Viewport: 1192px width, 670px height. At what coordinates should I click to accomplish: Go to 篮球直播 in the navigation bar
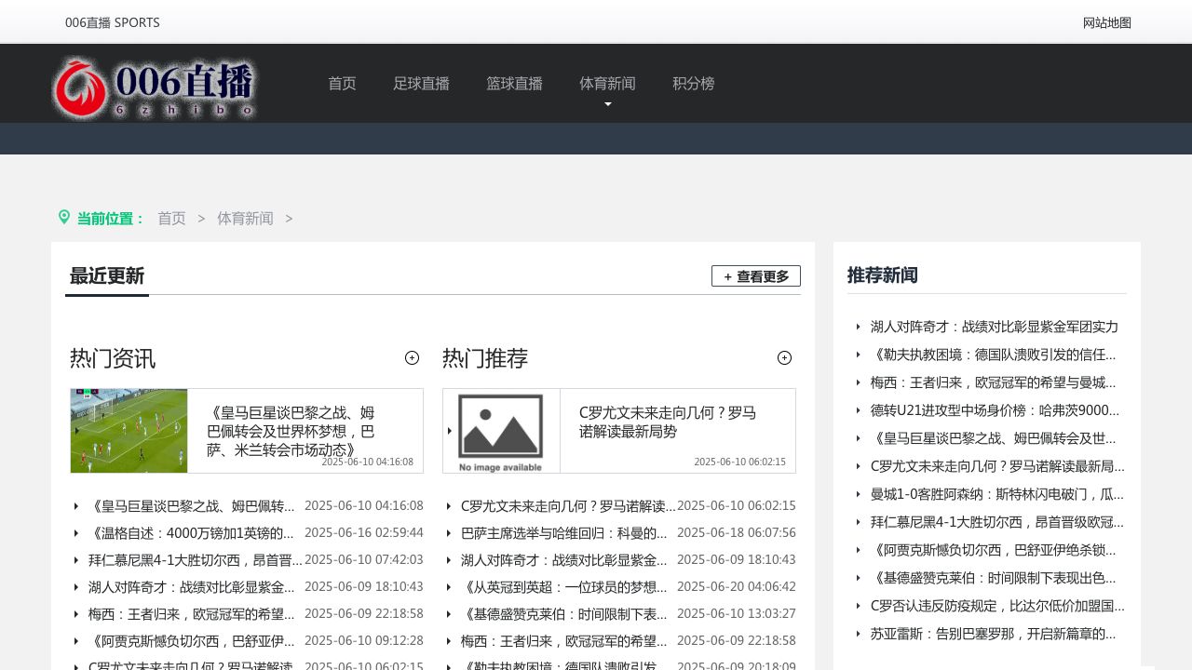coord(514,84)
